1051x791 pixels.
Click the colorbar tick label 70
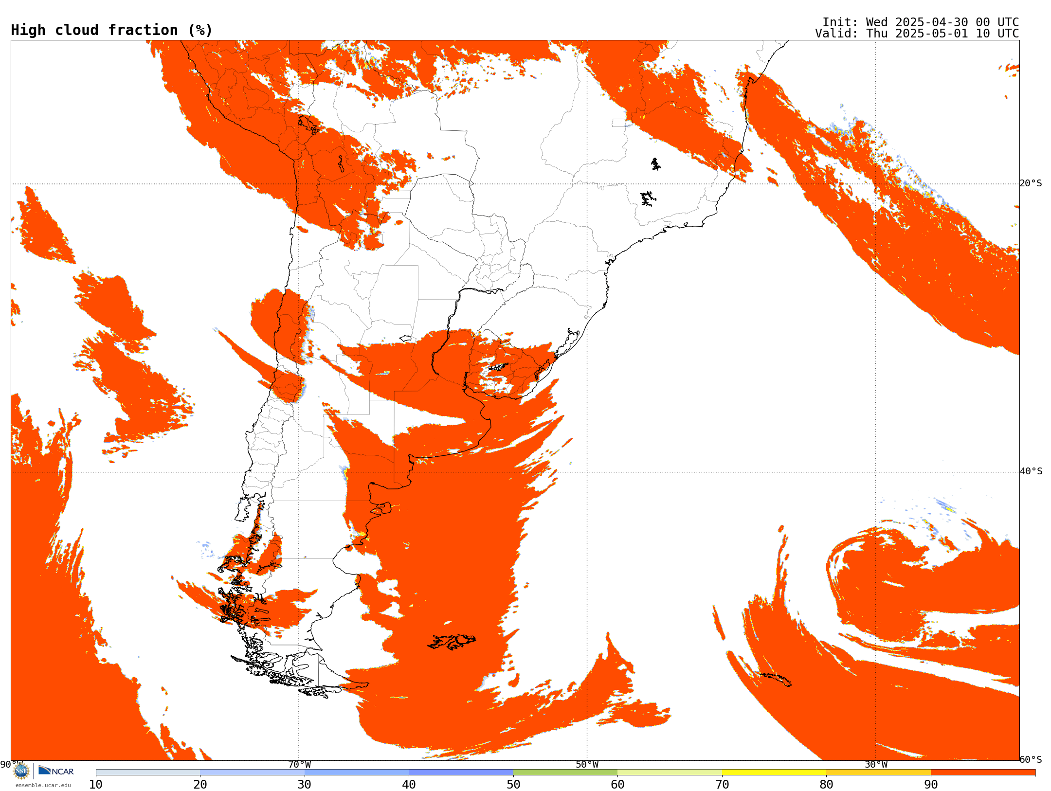[722, 785]
